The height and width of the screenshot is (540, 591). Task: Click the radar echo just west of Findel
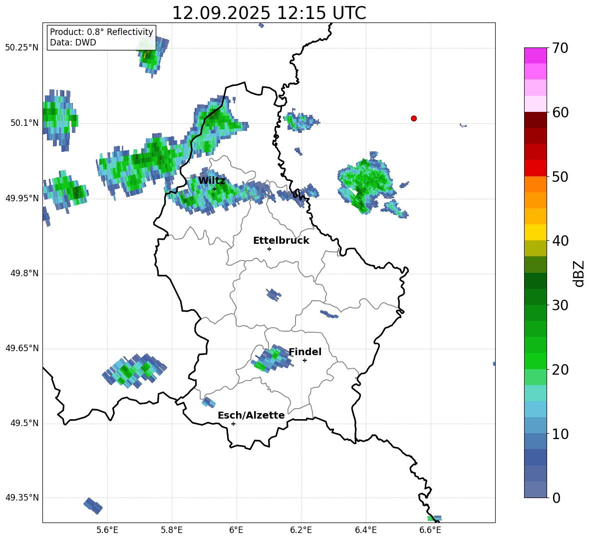[272, 359]
